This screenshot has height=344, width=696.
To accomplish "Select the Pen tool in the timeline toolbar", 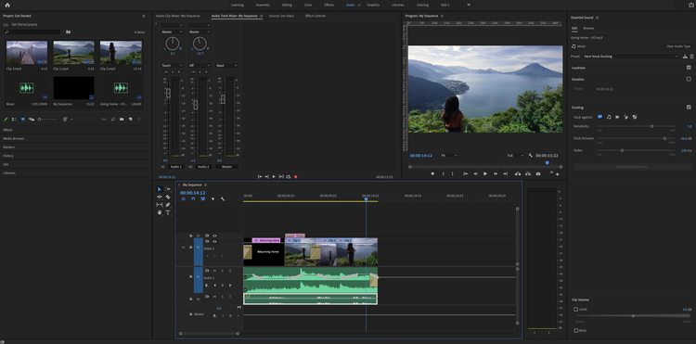I will coord(168,205).
